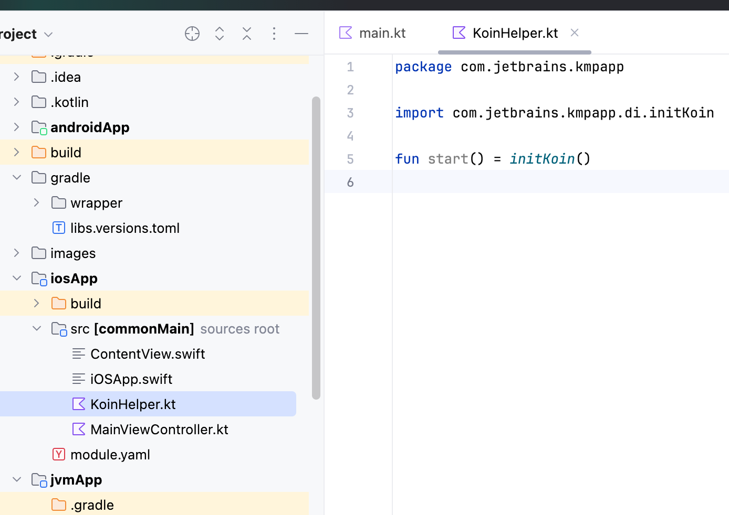Click the Select Opened File crosshair icon
This screenshot has height=515, width=729.
point(192,34)
